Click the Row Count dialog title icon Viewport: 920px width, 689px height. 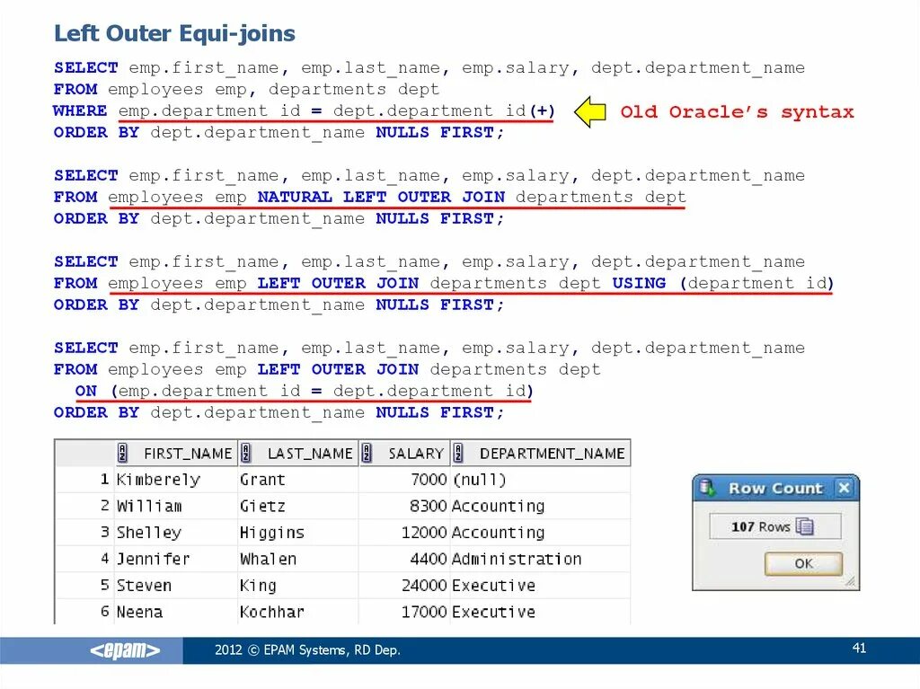[x=707, y=488]
